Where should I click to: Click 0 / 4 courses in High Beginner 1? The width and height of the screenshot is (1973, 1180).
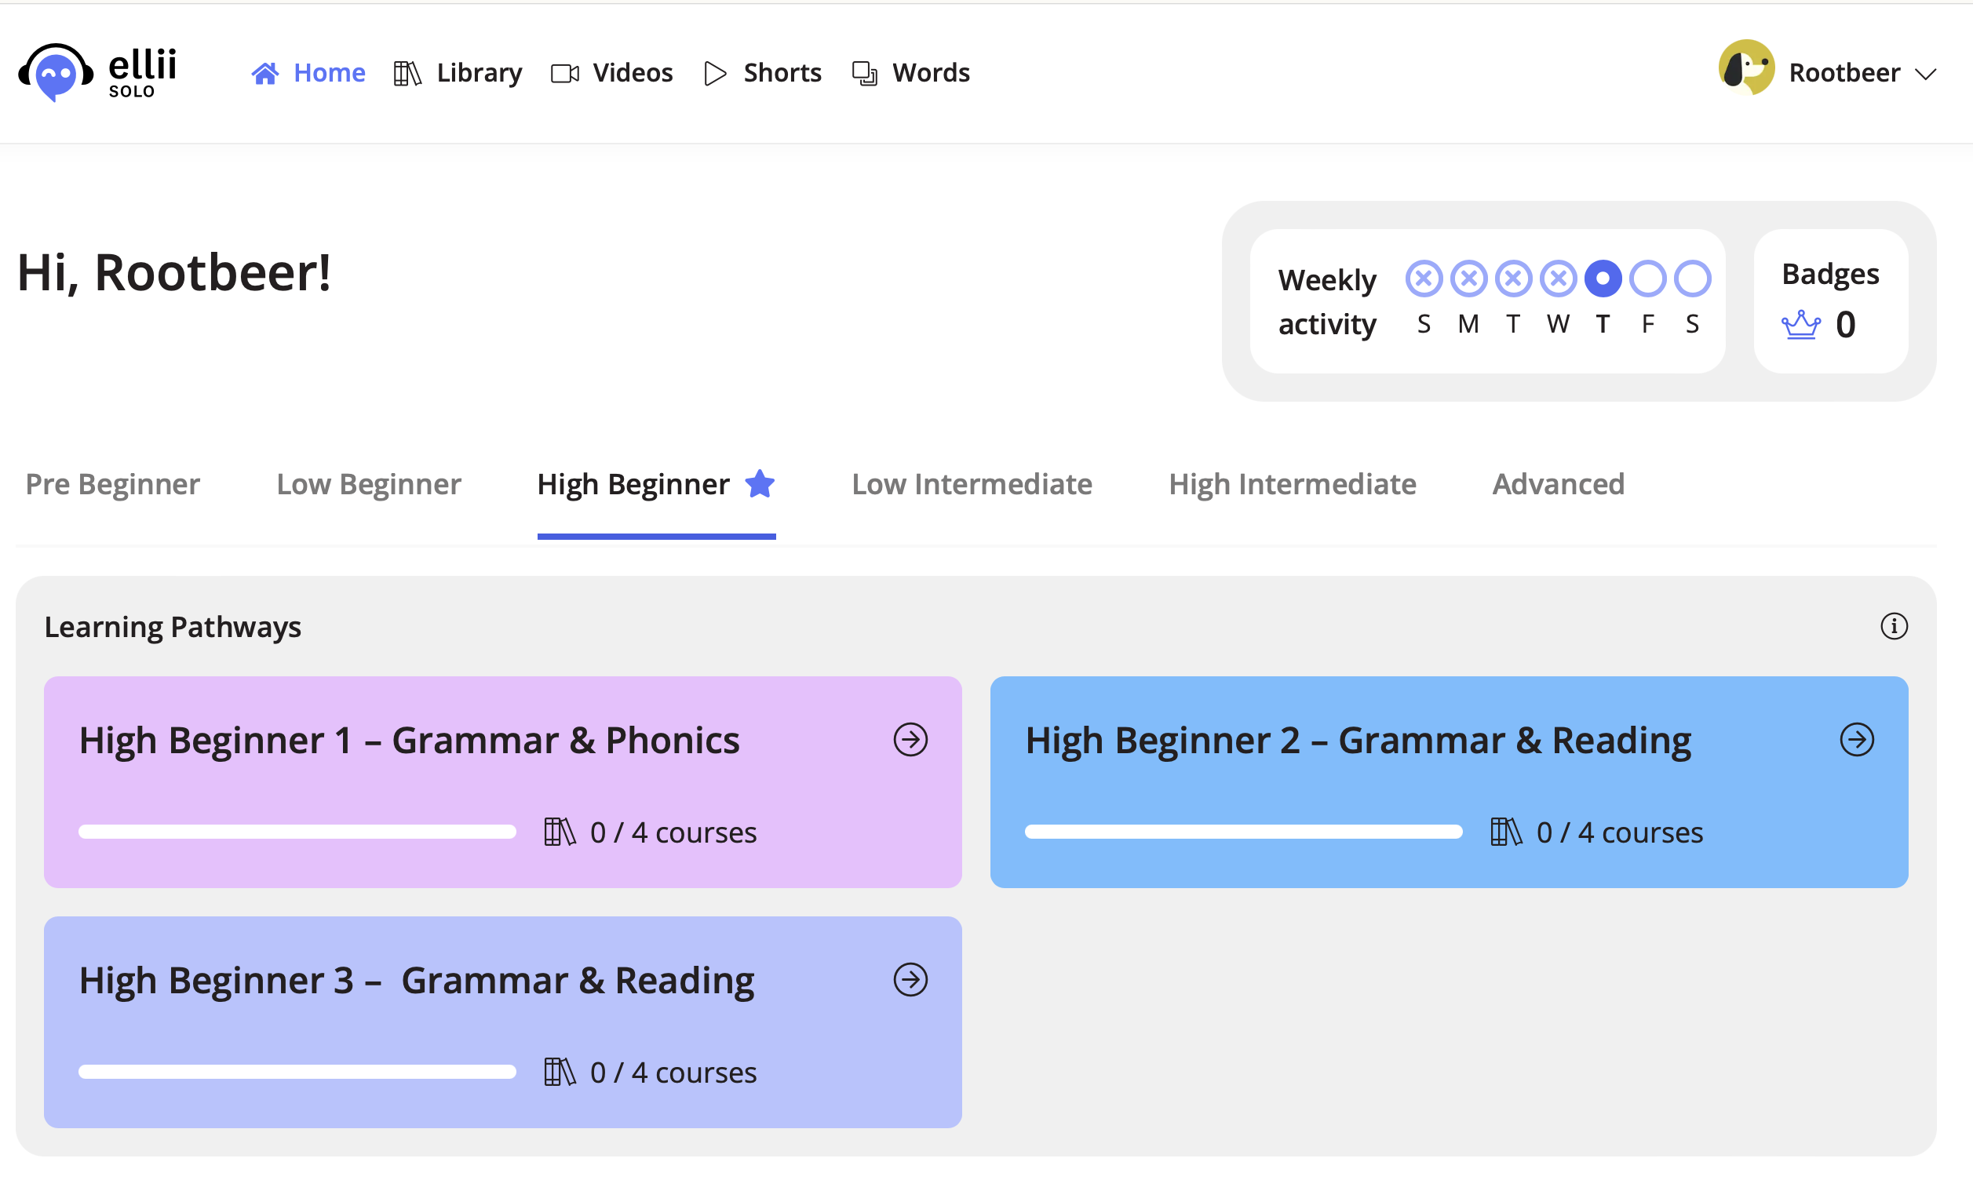[x=673, y=832]
